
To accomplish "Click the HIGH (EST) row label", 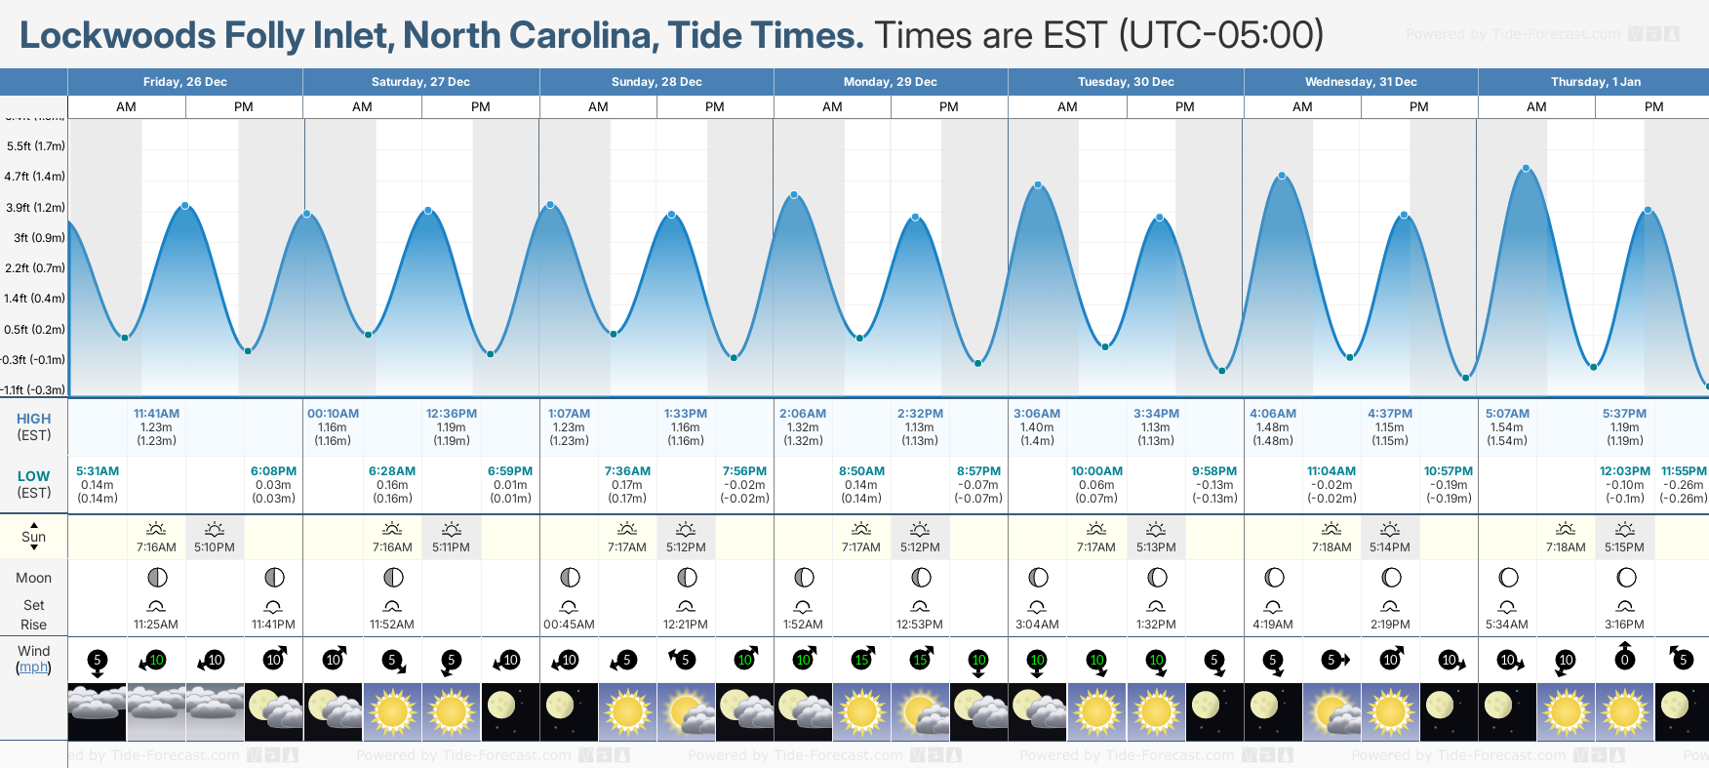I will pyautogui.click(x=34, y=426).
